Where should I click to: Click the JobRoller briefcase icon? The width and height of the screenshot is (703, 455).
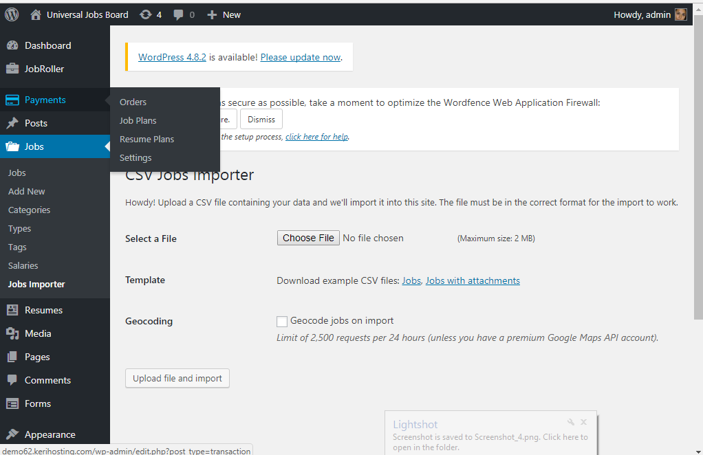click(12, 69)
